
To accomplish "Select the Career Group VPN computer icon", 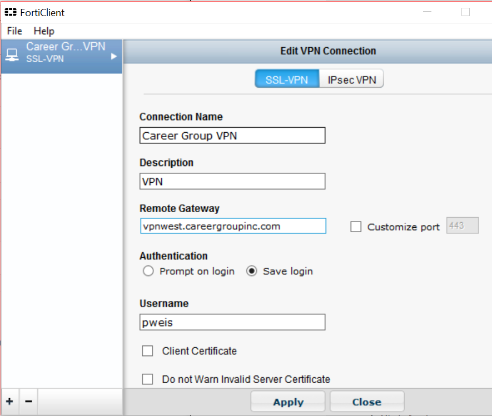I will click(x=12, y=51).
